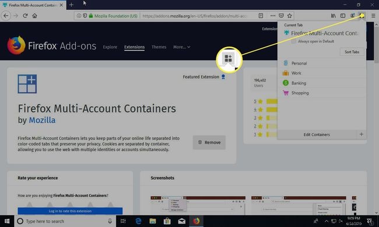Open the Firefox hamburger menu
Viewport: 379px width, 227px height.
373,16
